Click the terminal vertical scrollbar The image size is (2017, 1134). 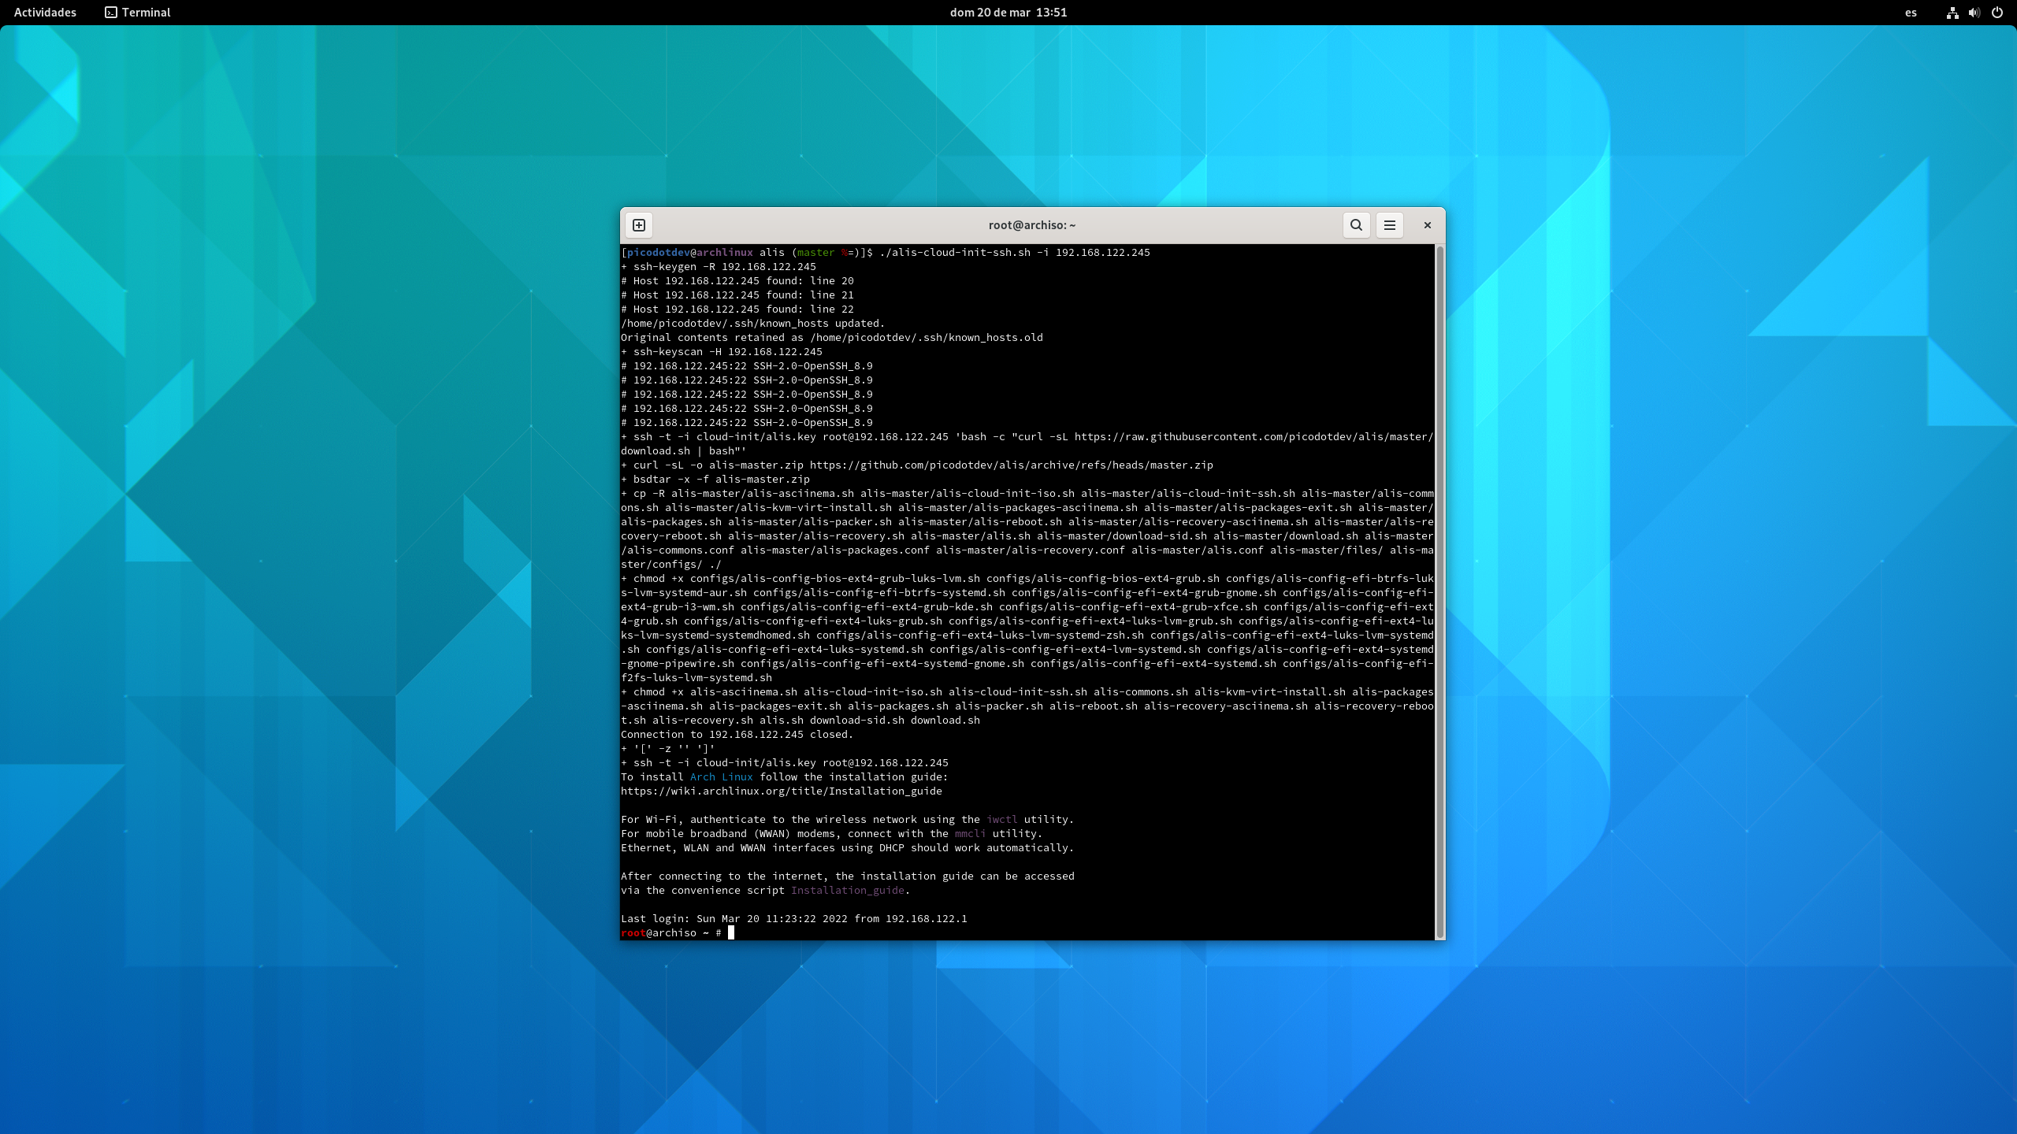1439,591
